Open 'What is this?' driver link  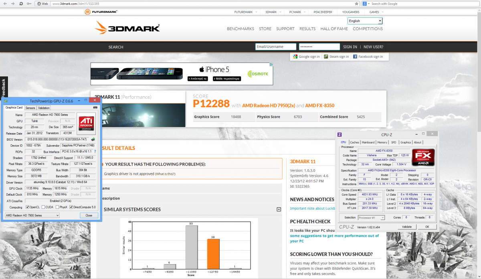pyautogui.click(x=165, y=174)
